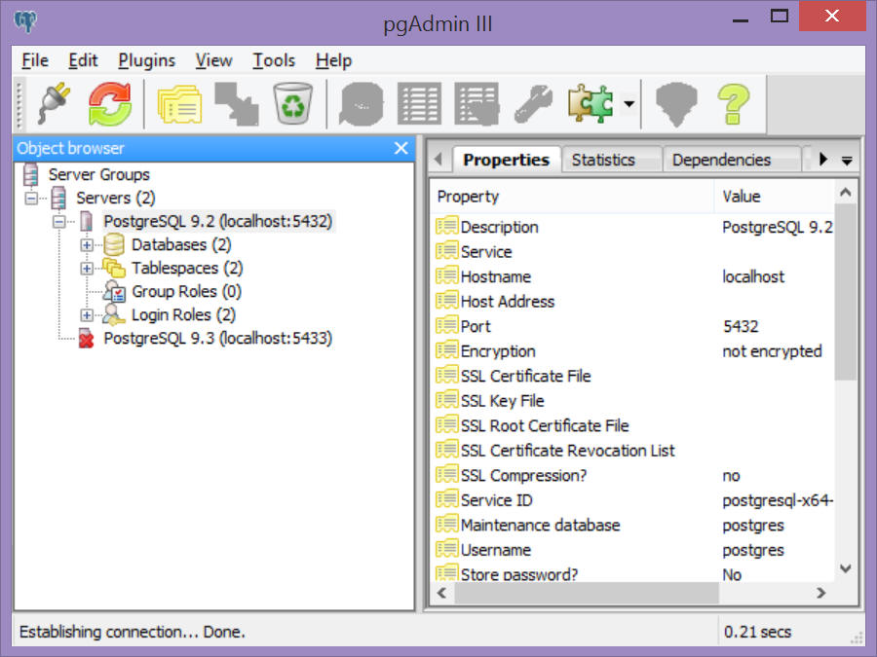
Task: Collapse the PostgreSQL 9.2 server node
Action: tap(59, 222)
